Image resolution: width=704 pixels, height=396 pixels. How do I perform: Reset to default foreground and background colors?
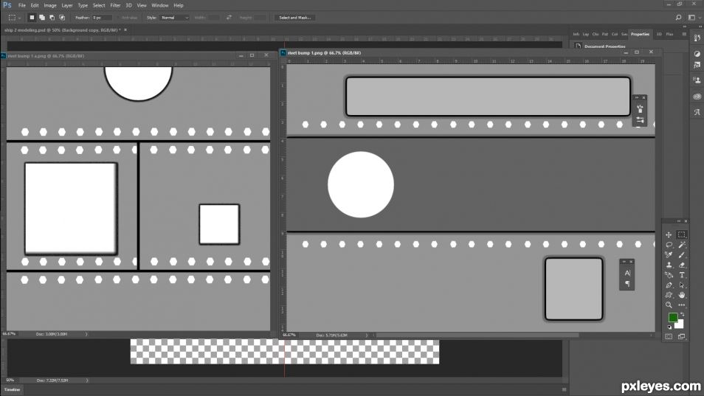669,327
